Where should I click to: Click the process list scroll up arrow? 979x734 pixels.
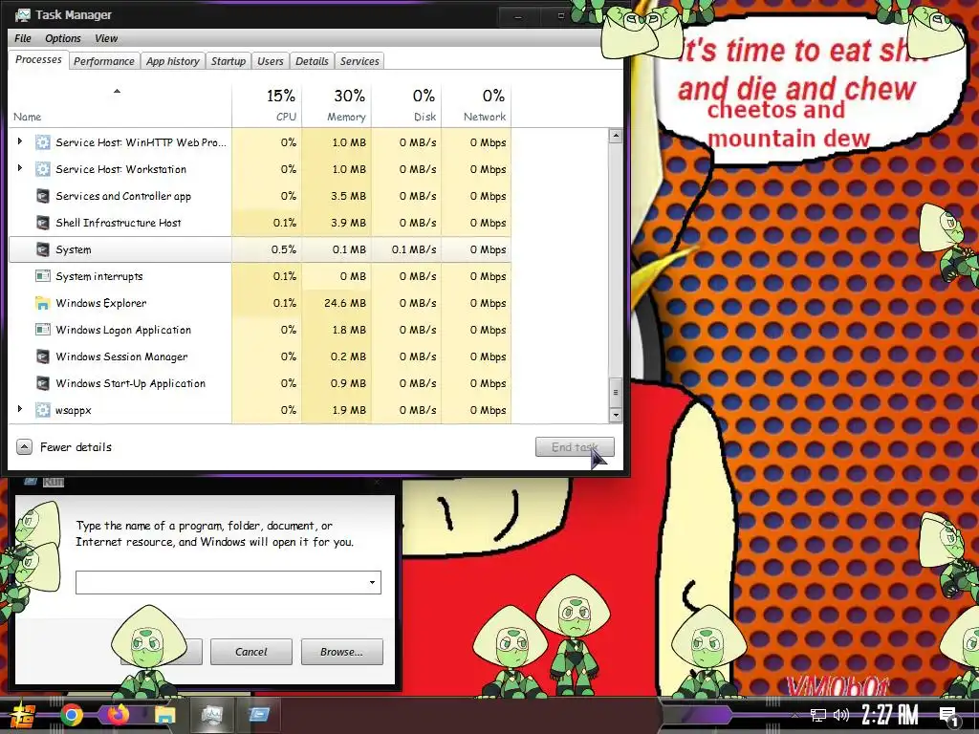point(616,136)
